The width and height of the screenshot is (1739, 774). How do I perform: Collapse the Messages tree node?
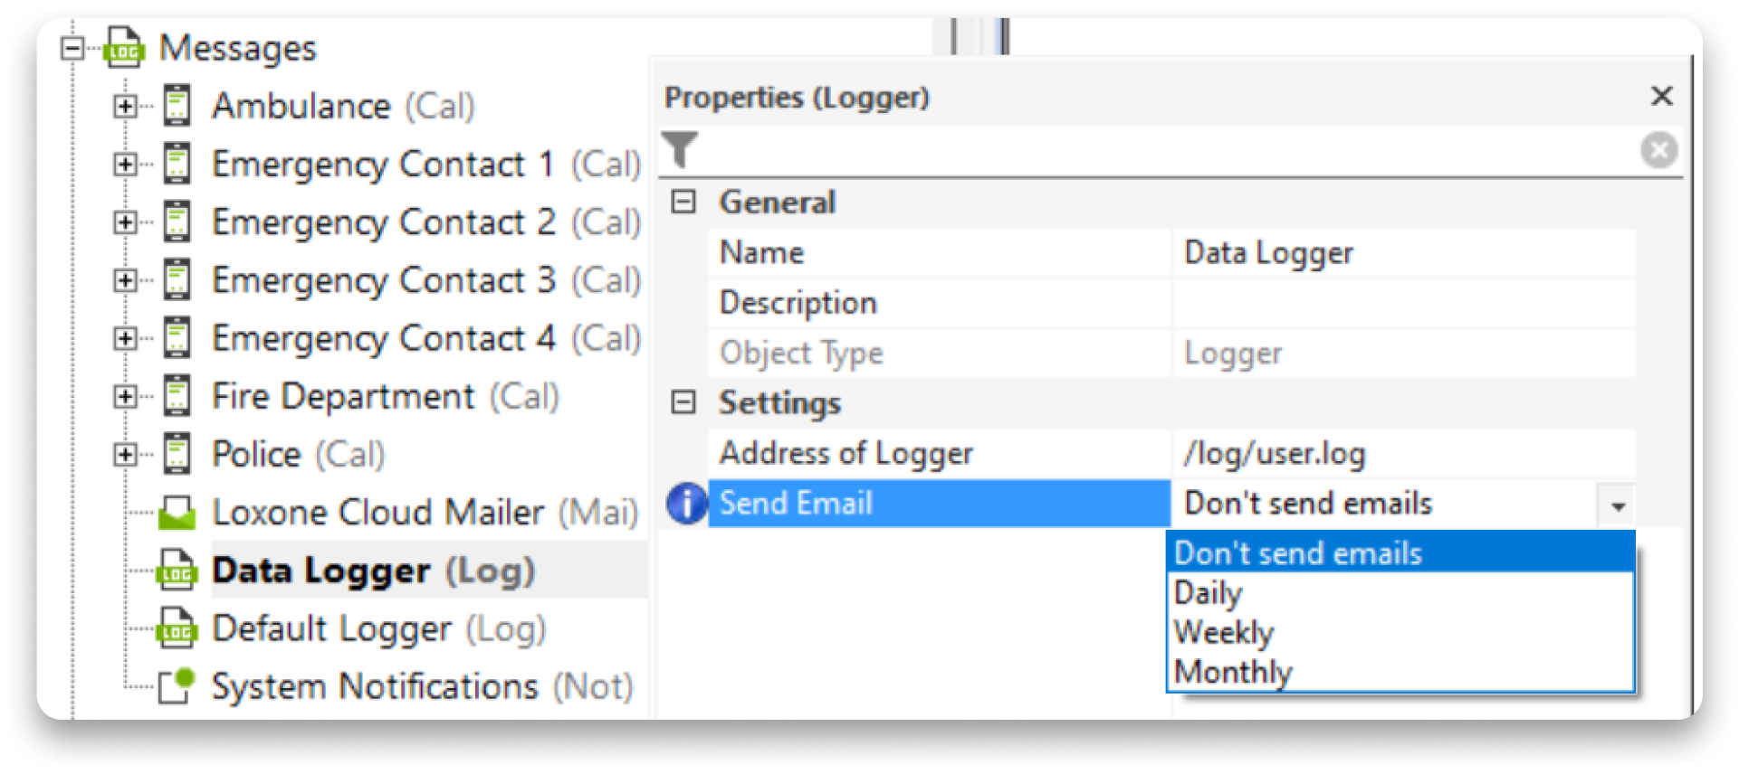coord(72,48)
